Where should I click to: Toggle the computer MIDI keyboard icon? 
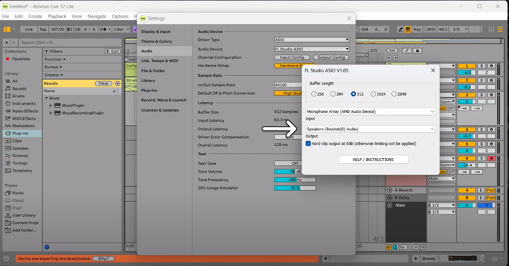tap(408, 30)
